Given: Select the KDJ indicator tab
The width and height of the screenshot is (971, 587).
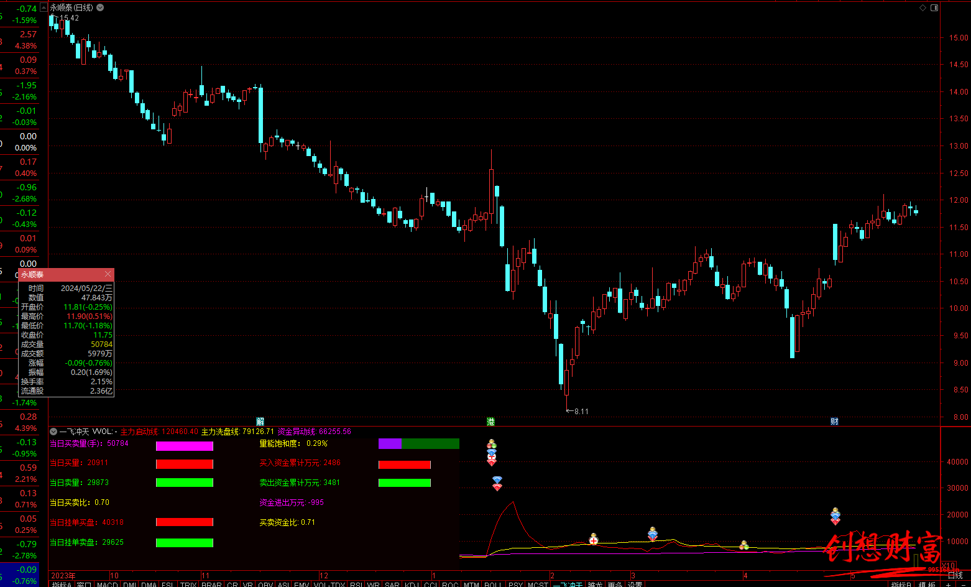Looking at the screenshot, I should tap(411, 585).
